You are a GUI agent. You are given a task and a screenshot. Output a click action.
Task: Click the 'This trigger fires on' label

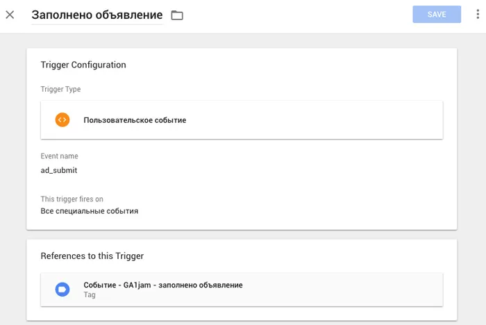point(72,199)
